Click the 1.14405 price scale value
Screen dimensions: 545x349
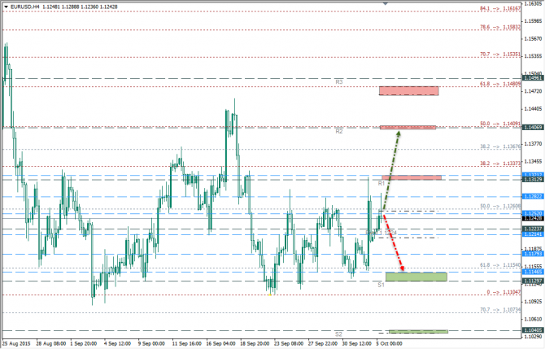[x=533, y=109]
